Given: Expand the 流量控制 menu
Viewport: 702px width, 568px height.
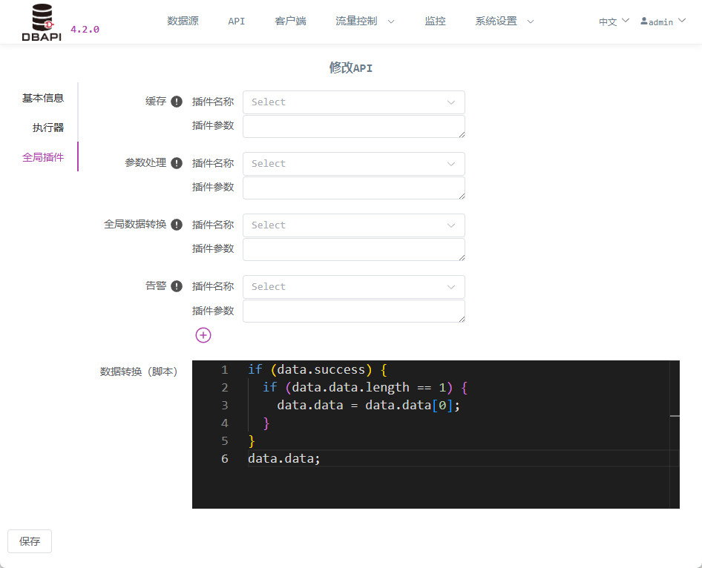Looking at the screenshot, I should [365, 21].
